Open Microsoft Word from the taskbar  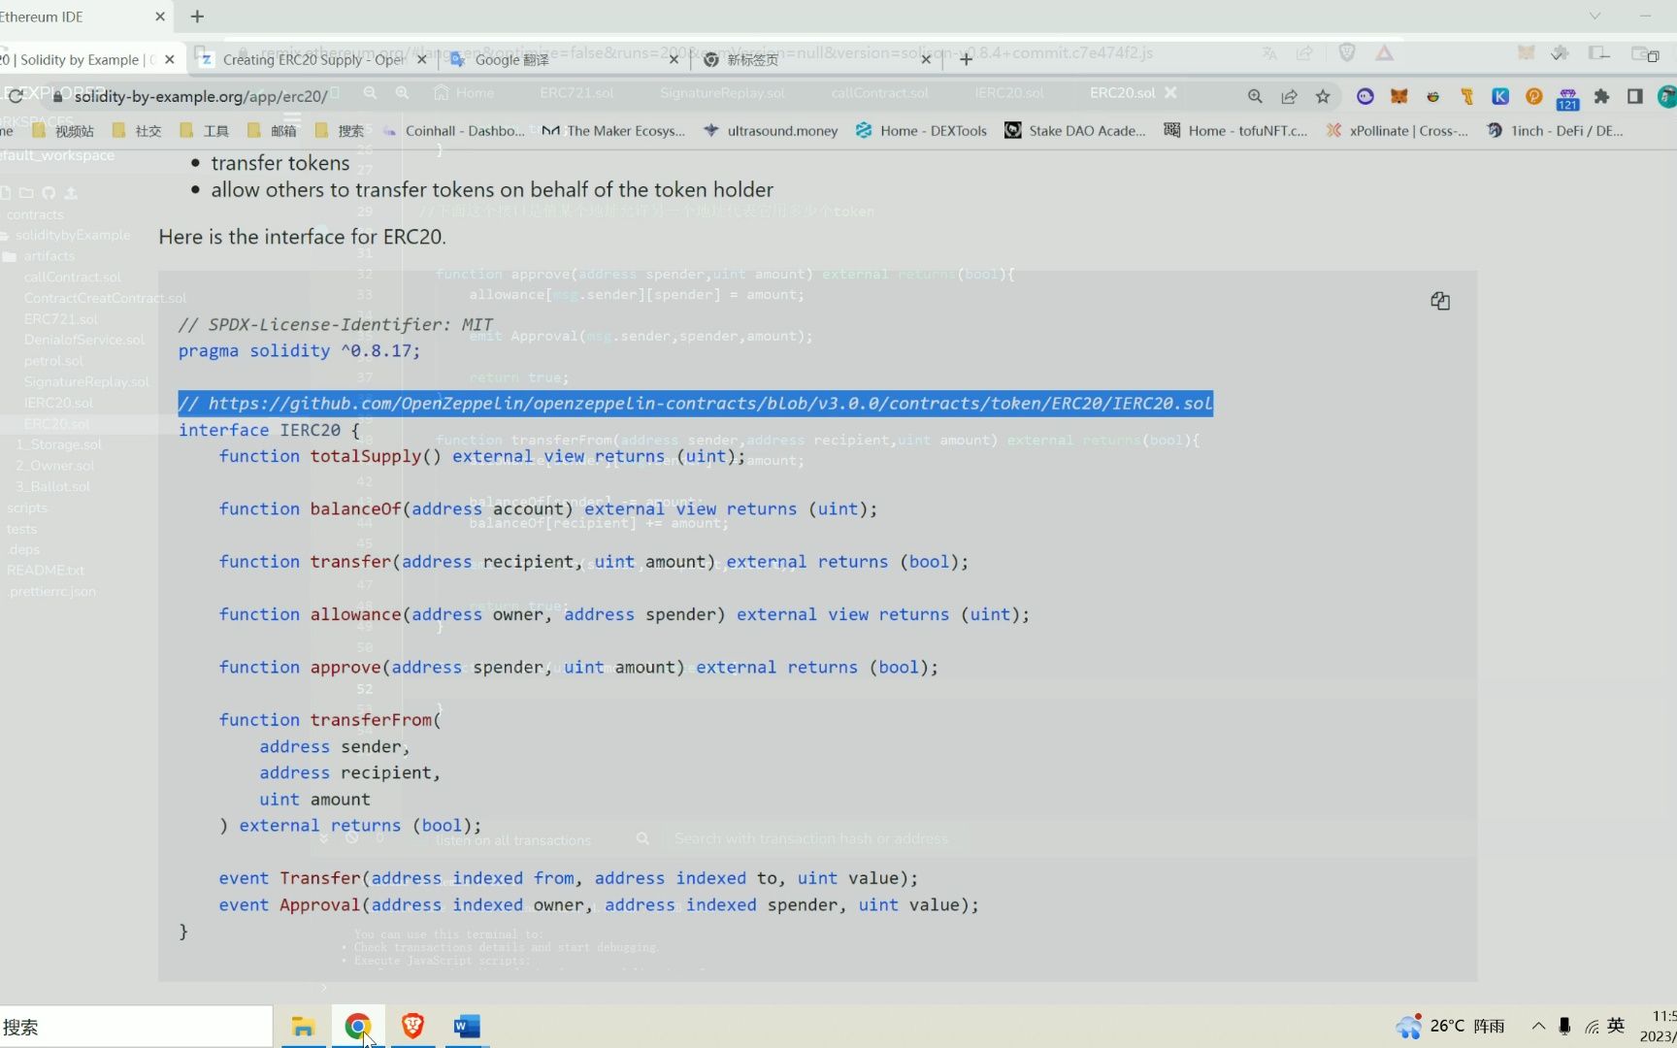(x=467, y=1027)
